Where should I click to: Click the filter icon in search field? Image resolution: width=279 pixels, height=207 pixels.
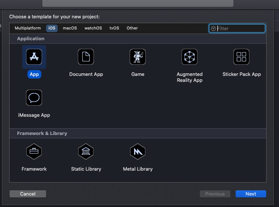point(213,28)
